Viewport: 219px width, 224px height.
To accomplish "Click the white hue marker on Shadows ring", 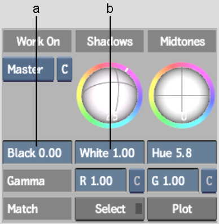I will [127, 70].
